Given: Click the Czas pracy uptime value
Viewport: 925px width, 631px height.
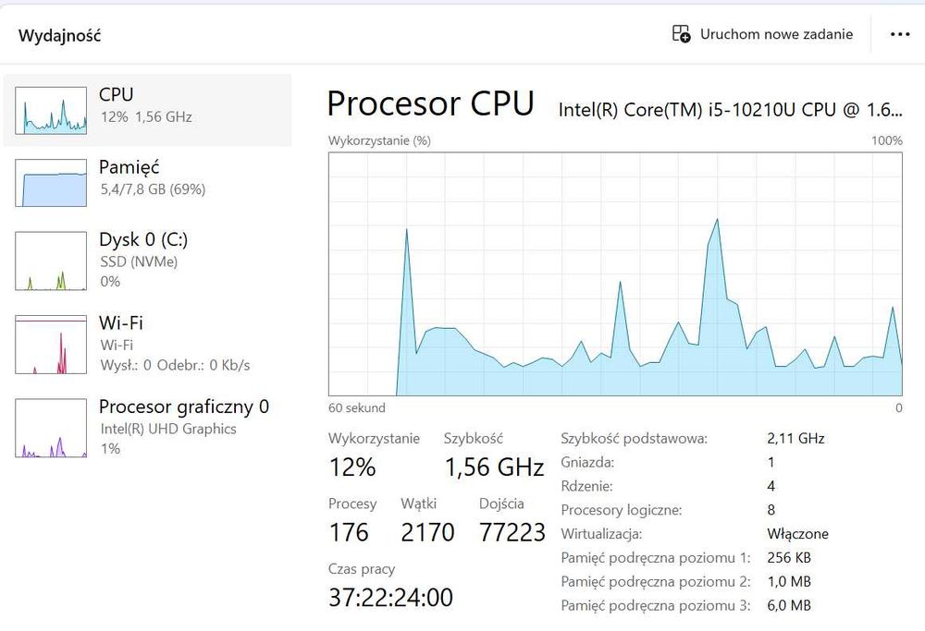Looking at the screenshot, I should 390,598.
